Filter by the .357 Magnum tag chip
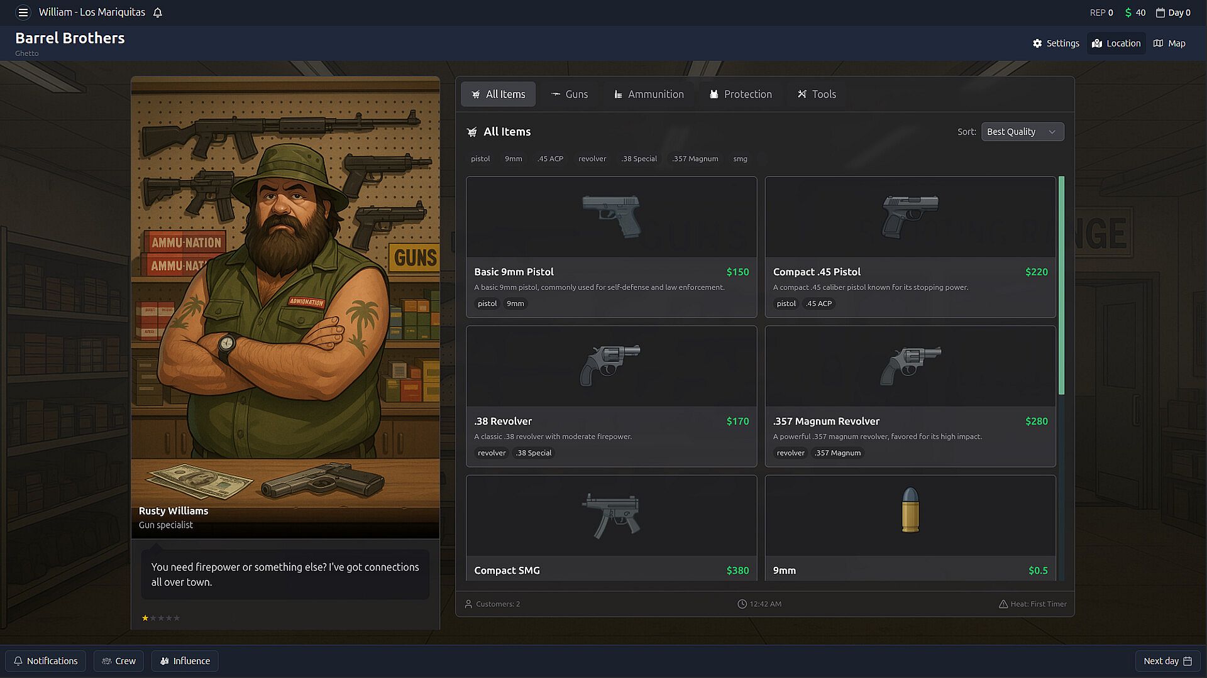The height and width of the screenshot is (678, 1207). tap(695, 159)
